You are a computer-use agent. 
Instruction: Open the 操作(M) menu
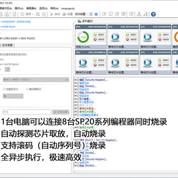click(19, 8)
